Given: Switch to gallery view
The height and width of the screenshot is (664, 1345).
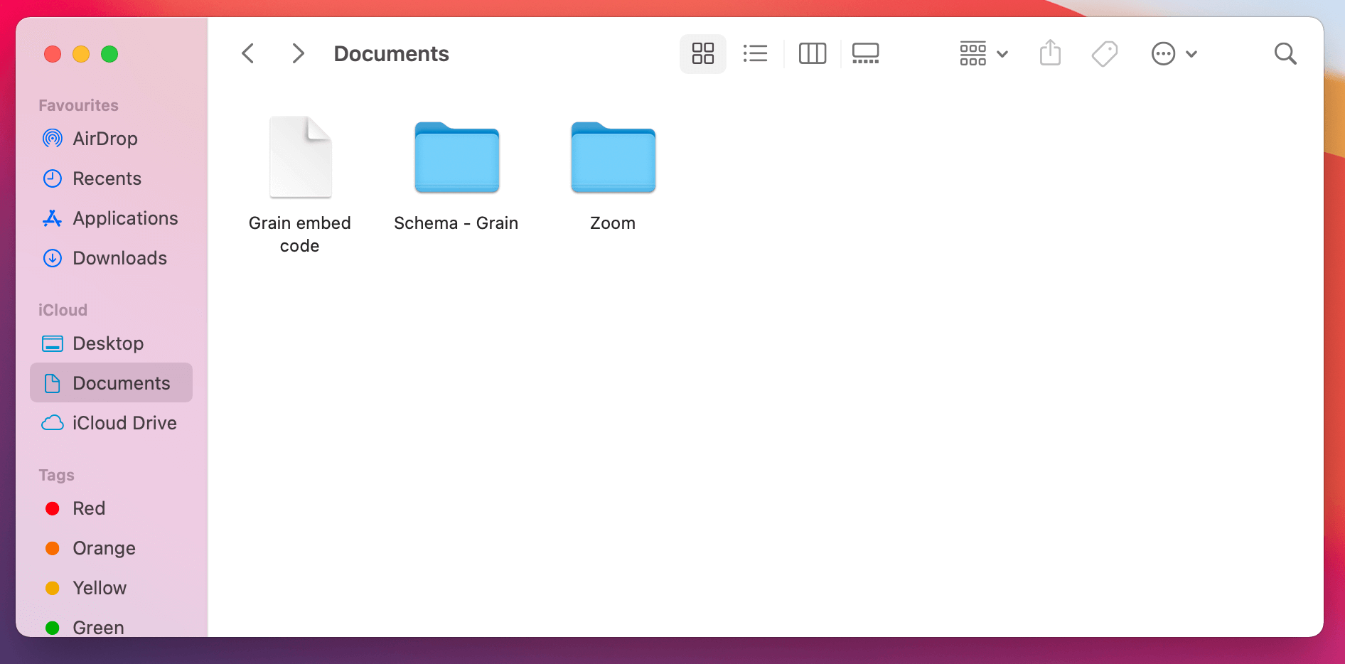Looking at the screenshot, I should click(x=865, y=53).
